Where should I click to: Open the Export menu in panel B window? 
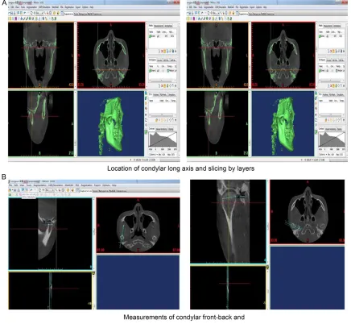[97, 185]
